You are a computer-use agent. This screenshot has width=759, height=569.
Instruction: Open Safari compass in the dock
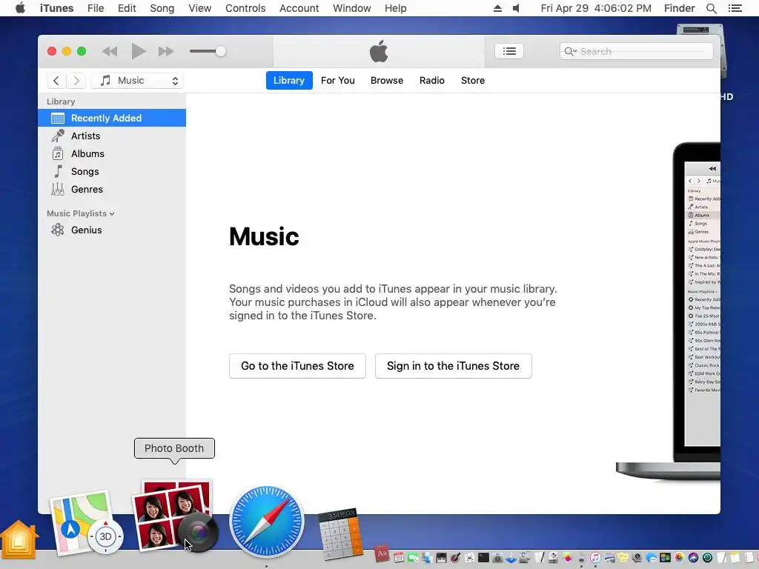(x=267, y=522)
